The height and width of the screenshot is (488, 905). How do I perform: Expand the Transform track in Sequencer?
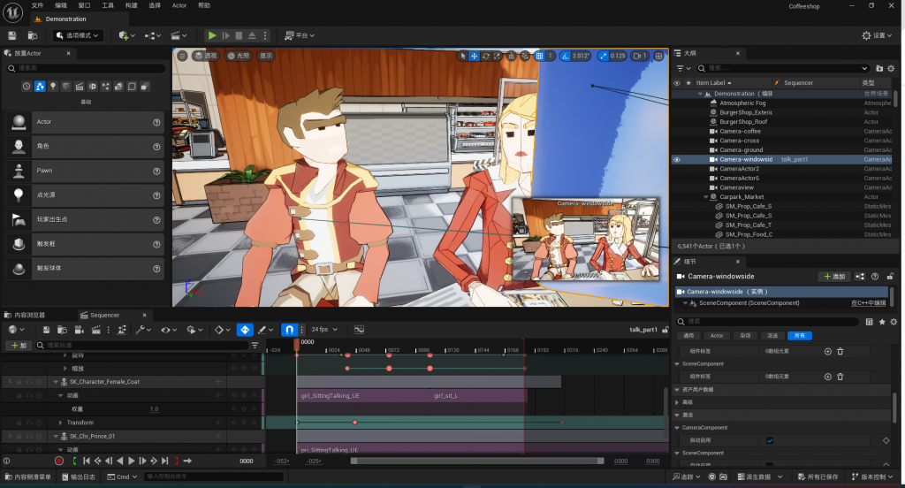point(61,423)
